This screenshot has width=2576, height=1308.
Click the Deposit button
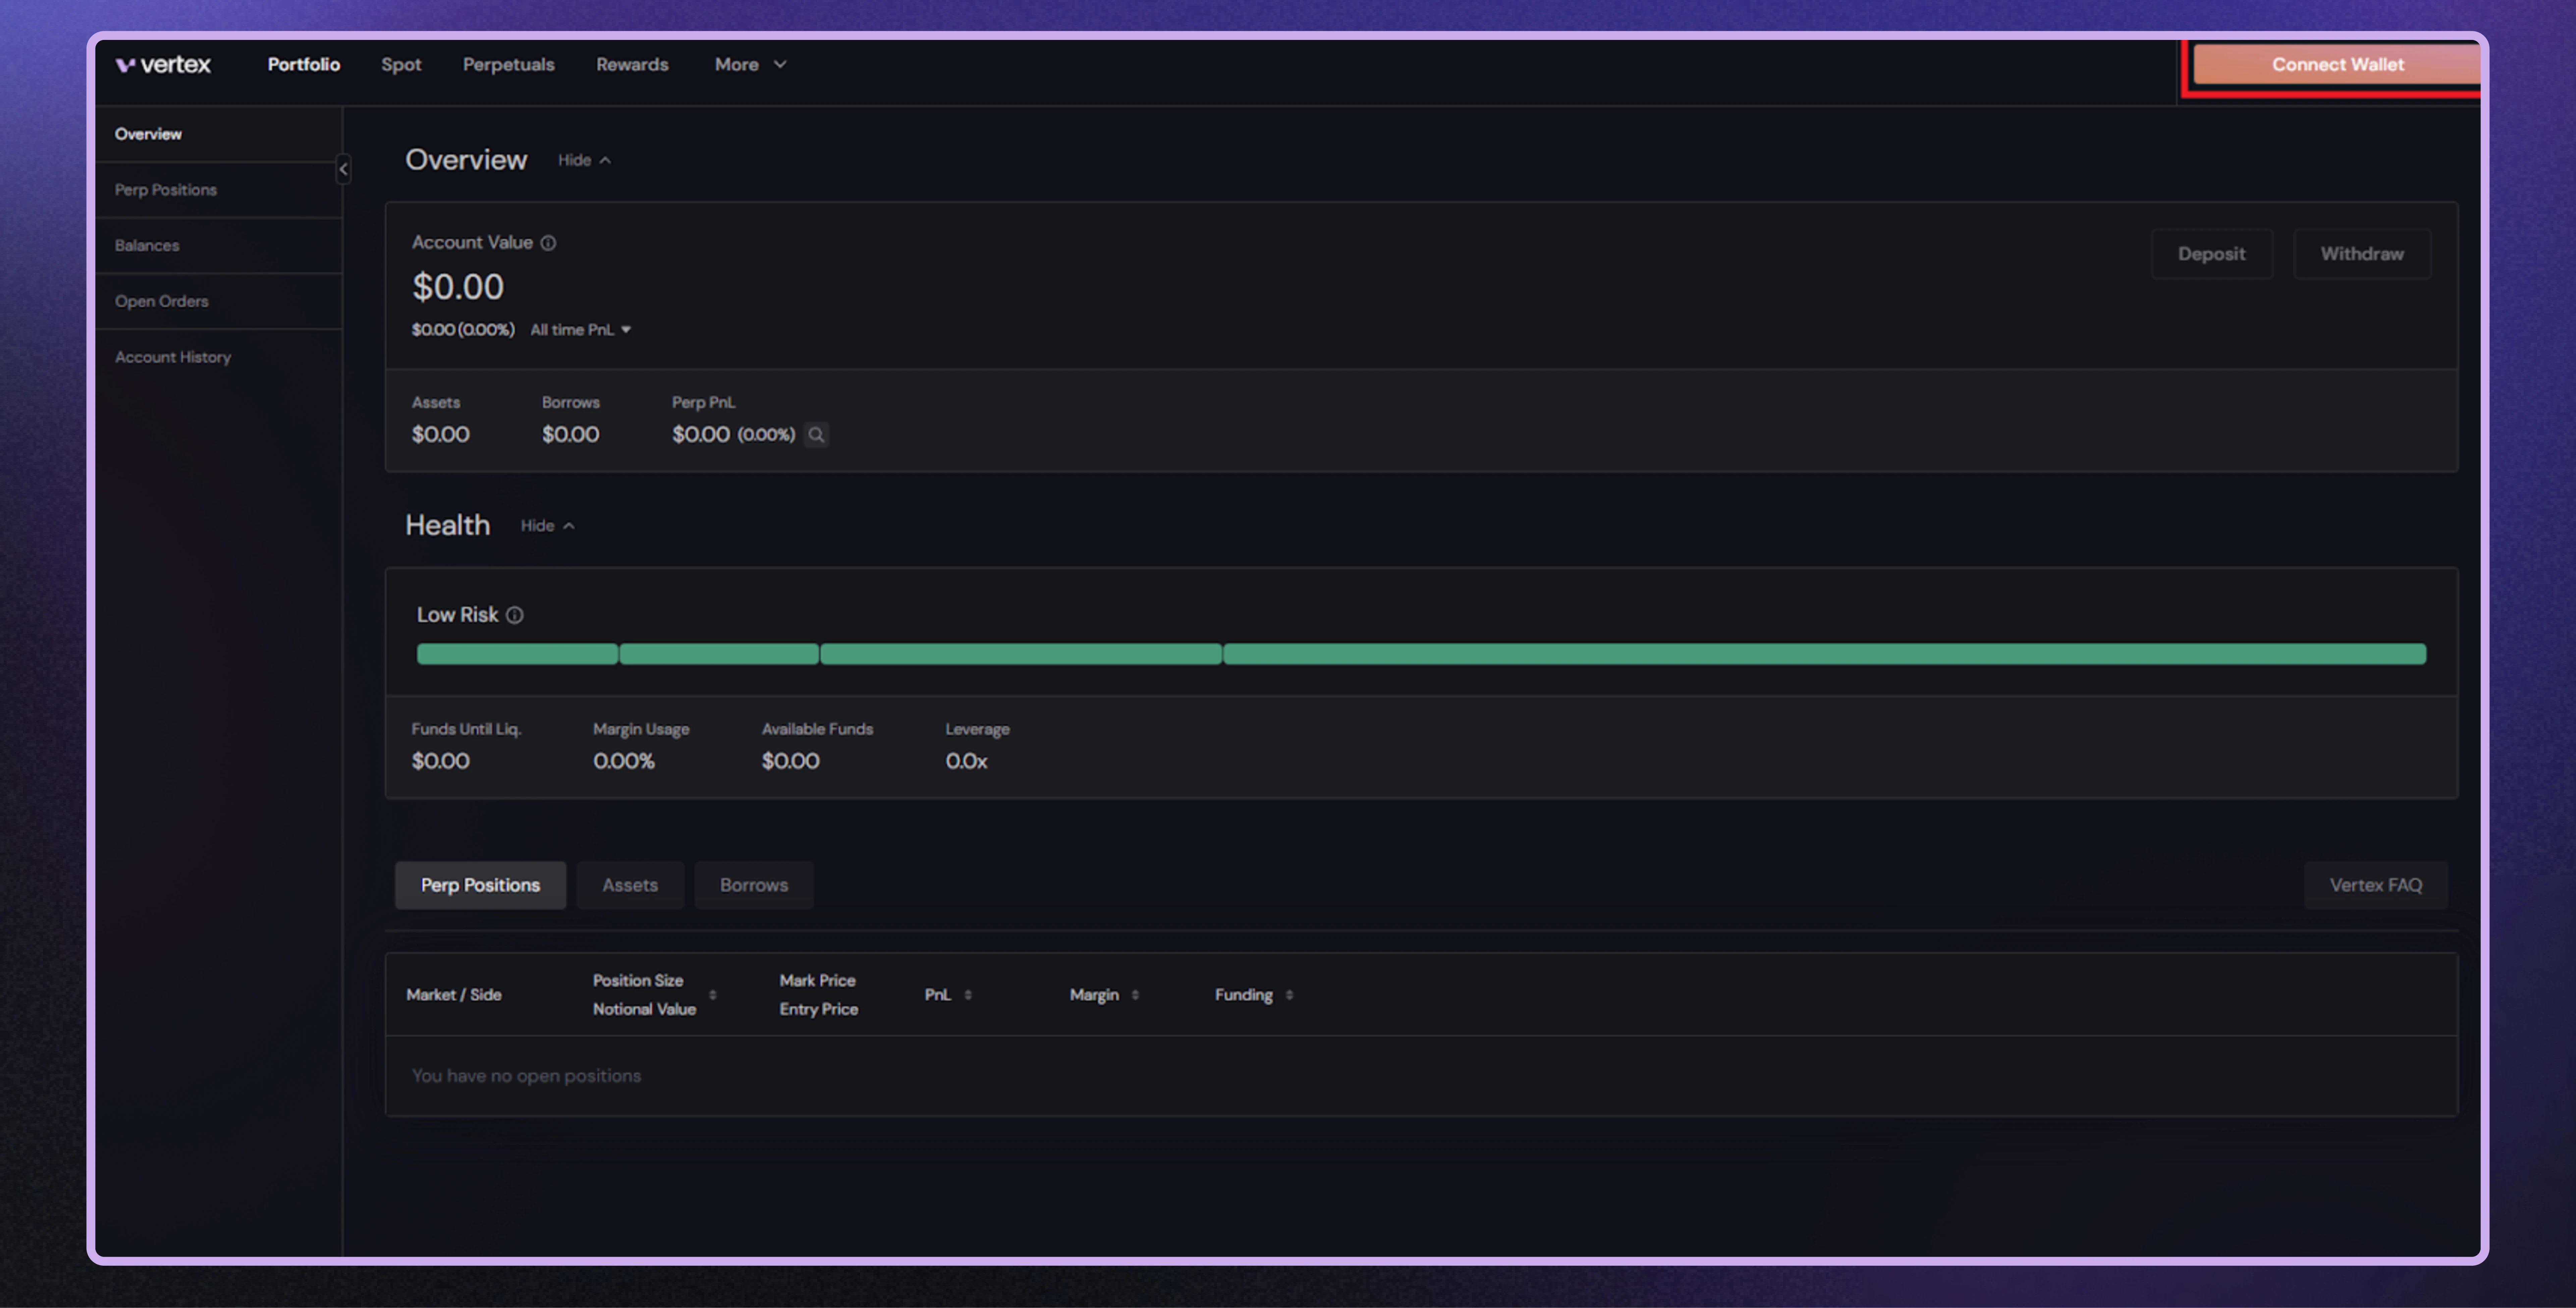2212,254
